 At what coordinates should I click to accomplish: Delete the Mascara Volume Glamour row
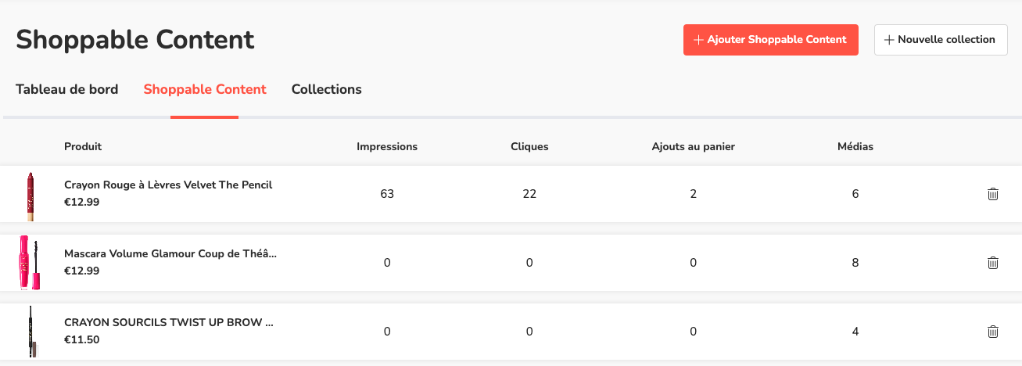993,263
